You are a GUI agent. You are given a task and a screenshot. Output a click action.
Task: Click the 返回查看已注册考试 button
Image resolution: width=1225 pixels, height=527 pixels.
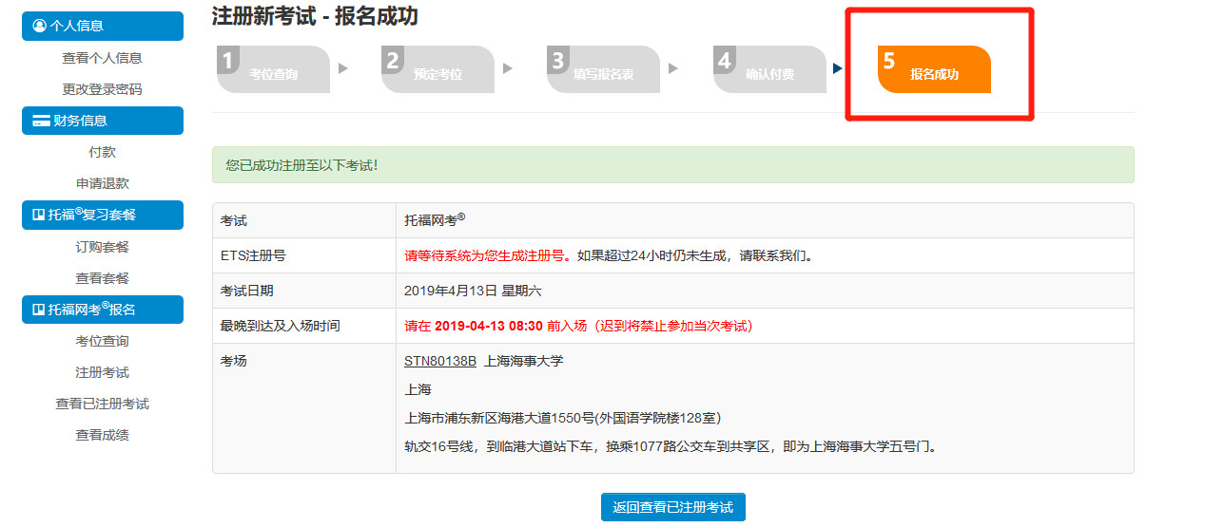(673, 507)
